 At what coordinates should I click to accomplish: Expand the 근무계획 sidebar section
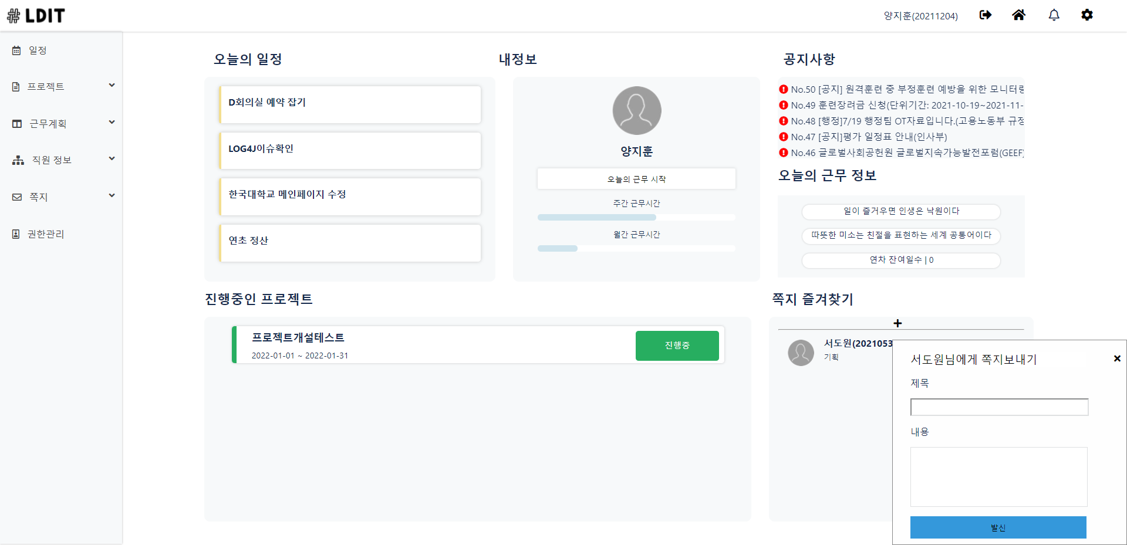coord(112,122)
